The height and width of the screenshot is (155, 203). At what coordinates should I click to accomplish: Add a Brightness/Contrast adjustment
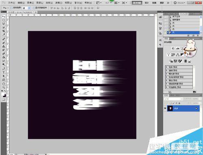tap(173, 48)
